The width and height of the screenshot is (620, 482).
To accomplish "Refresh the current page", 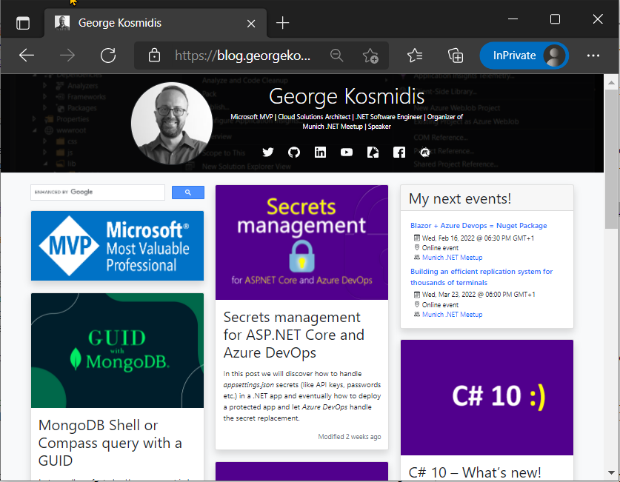I will tap(108, 56).
